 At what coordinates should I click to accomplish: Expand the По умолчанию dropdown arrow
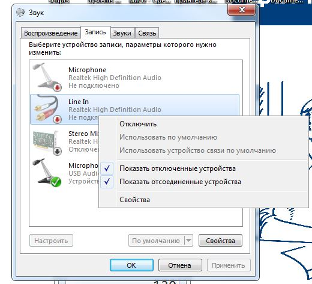(188, 240)
